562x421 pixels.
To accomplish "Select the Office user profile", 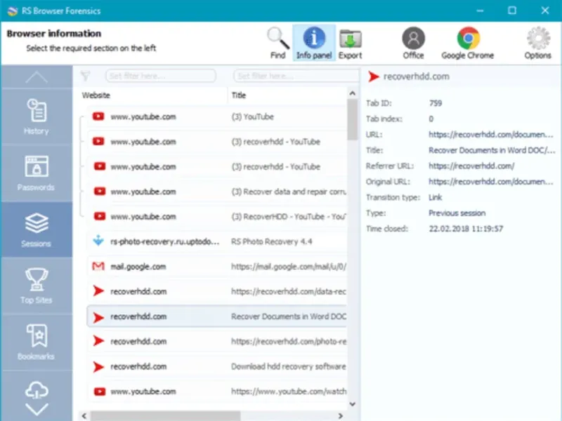I will coord(413,43).
